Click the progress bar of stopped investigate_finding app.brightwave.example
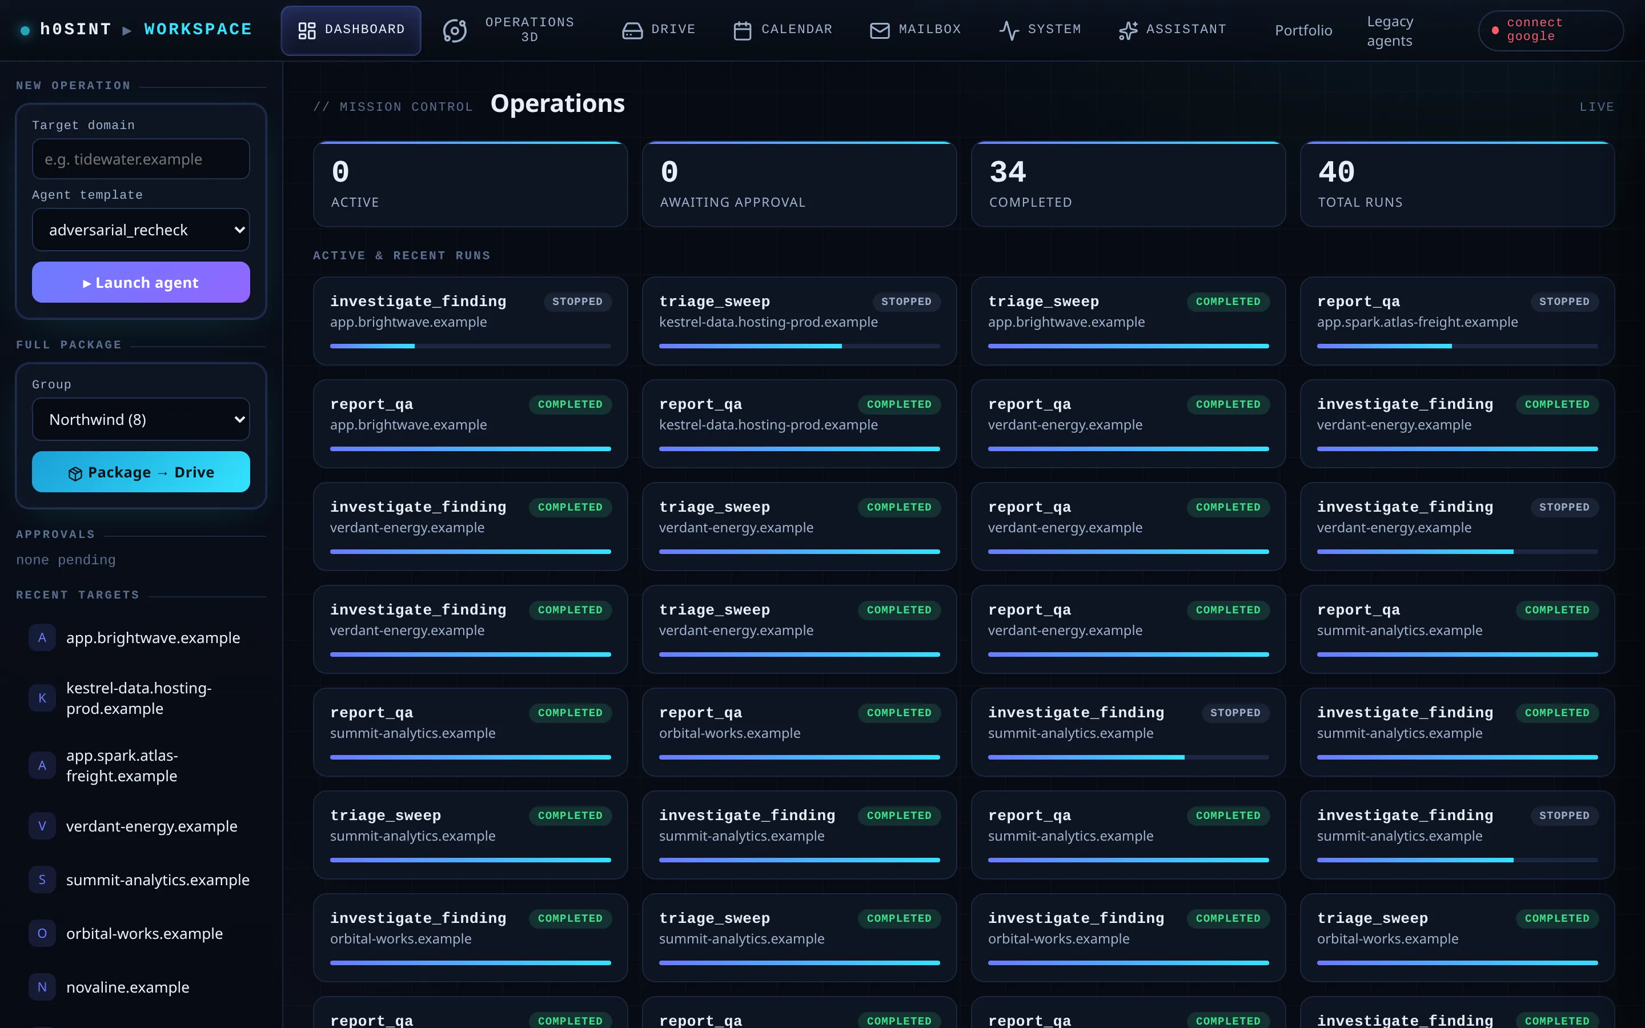 [471, 346]
